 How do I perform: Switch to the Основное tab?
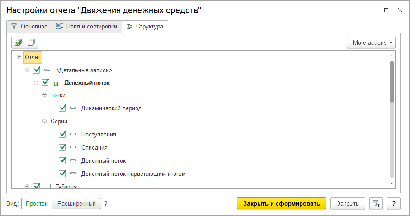(29, 27)
